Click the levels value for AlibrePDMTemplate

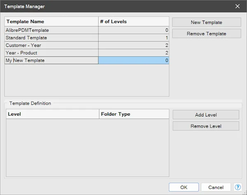tap(133, 30)
